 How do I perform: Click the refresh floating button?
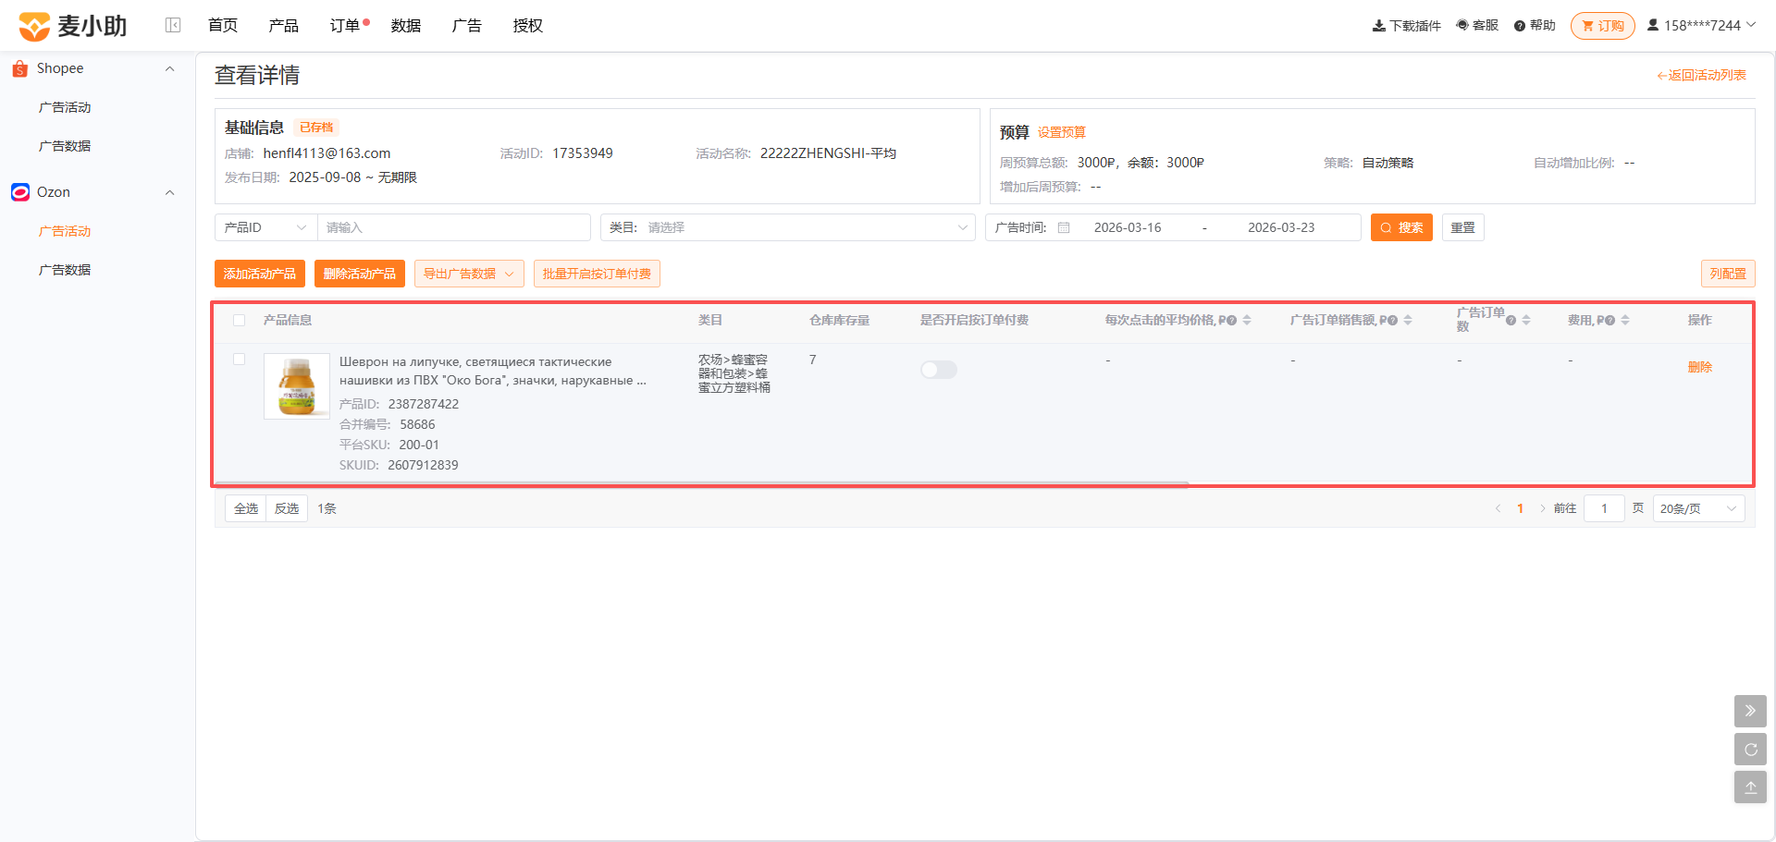[1750, 750]
